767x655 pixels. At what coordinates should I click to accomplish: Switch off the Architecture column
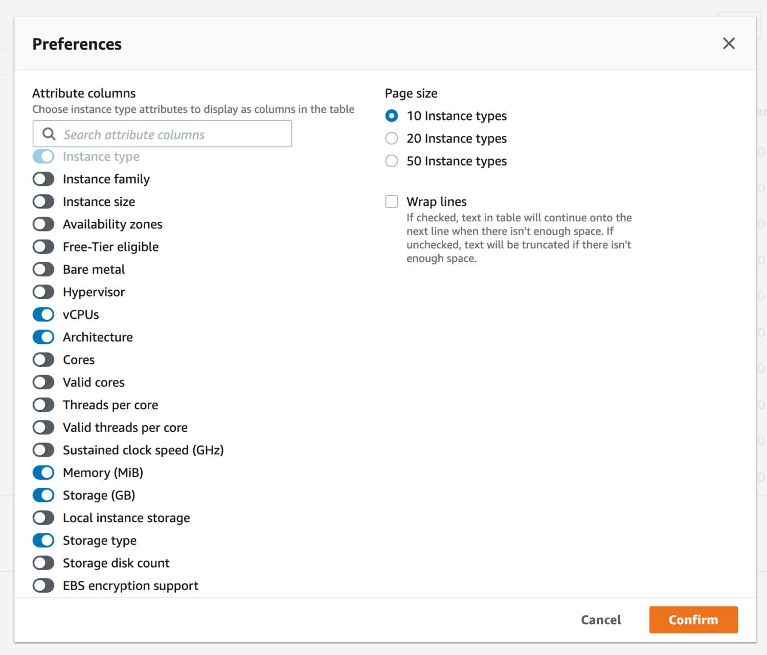tap(43, 337)
